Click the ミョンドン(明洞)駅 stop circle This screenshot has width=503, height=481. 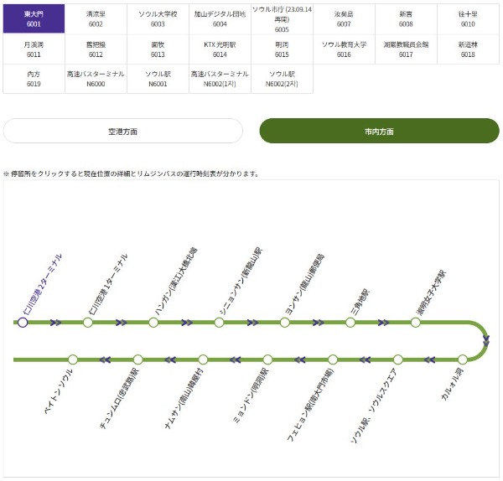(x=267, y=359)
